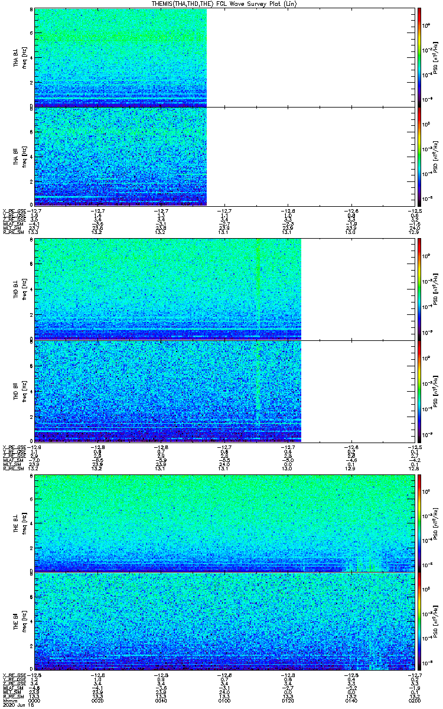Click the PSD [nT²/Hz] label beside THE B∥

click(x=436, y=621)
